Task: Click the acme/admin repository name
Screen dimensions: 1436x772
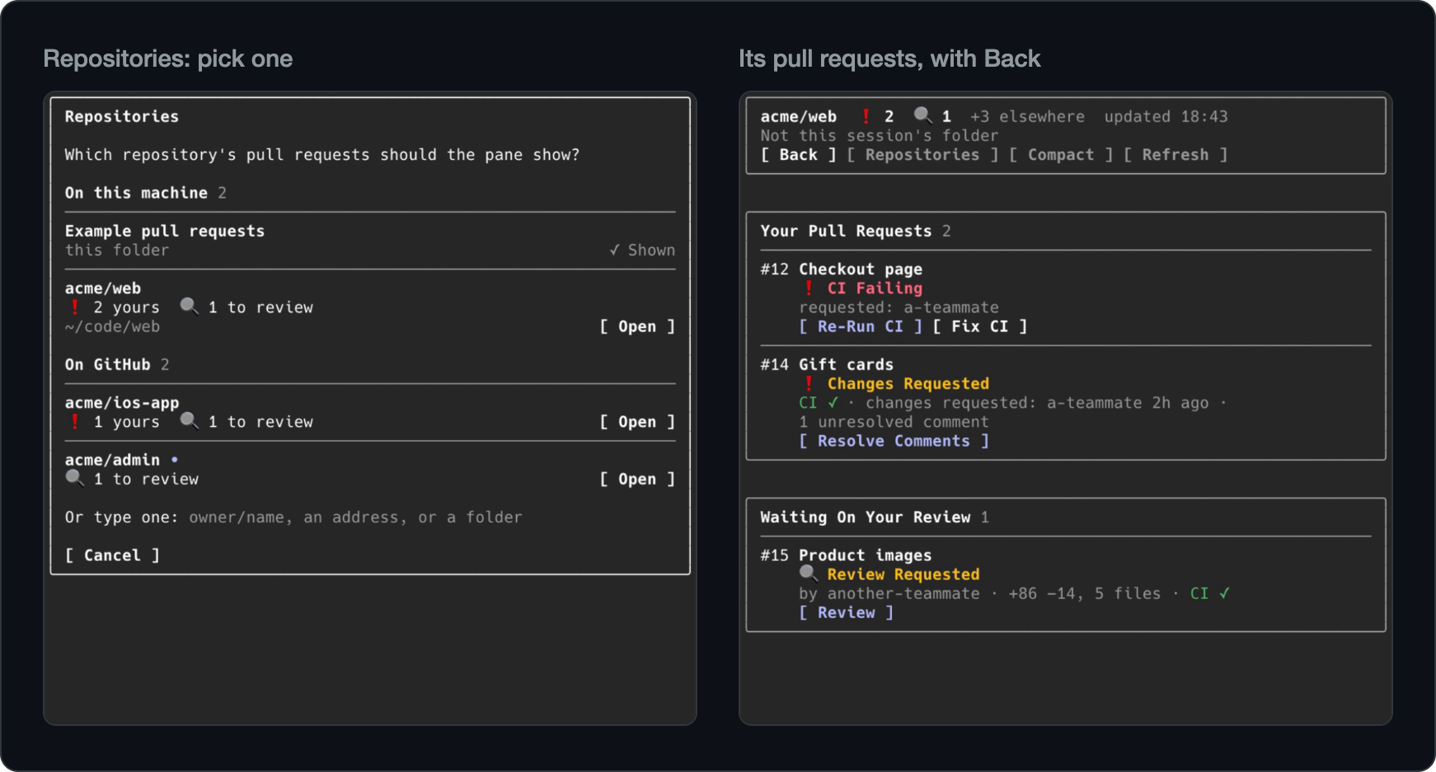Action: tap(112, 461)
